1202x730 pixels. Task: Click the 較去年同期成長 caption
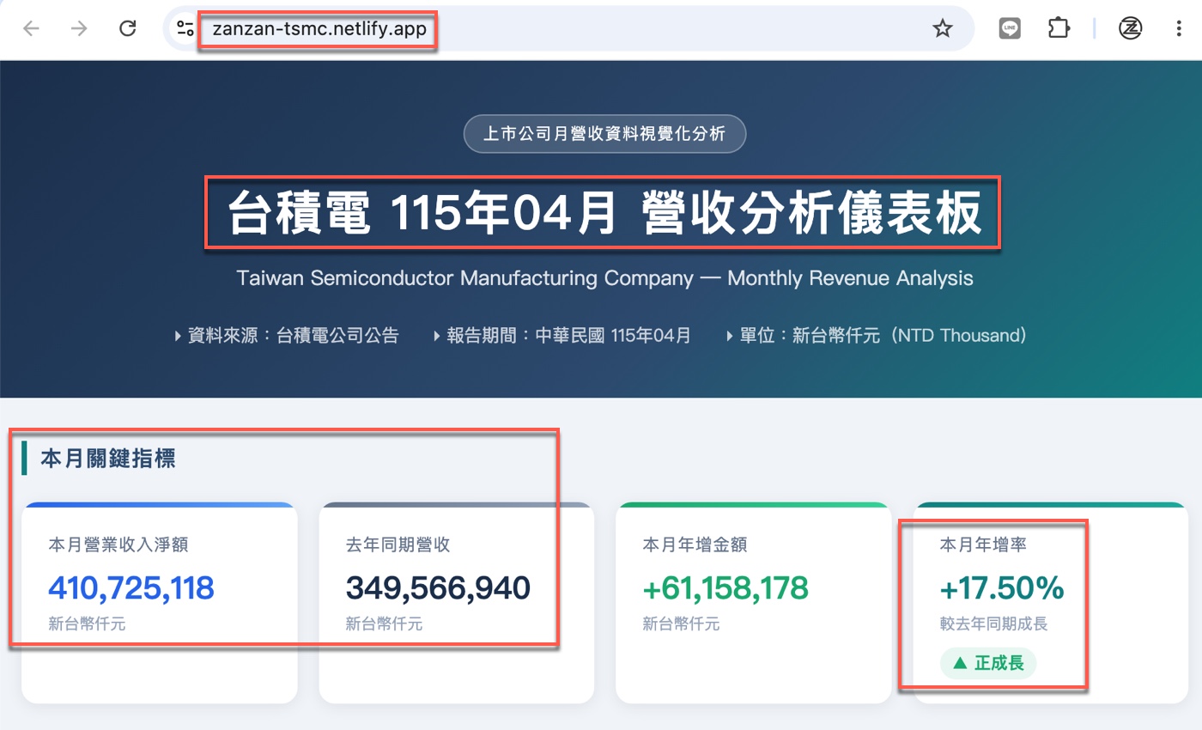(x=994, y=624)
